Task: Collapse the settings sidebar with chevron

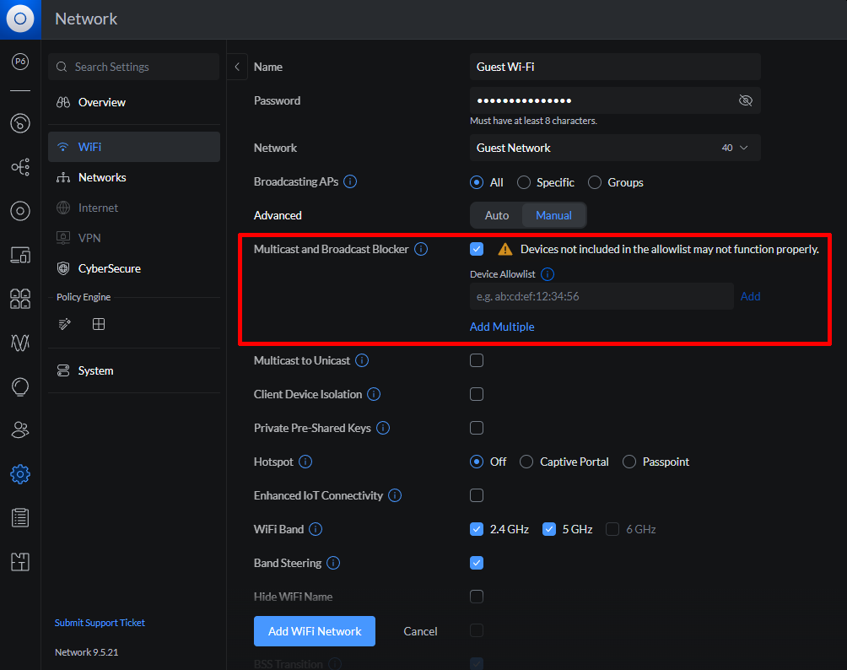Action: [237, 67]
